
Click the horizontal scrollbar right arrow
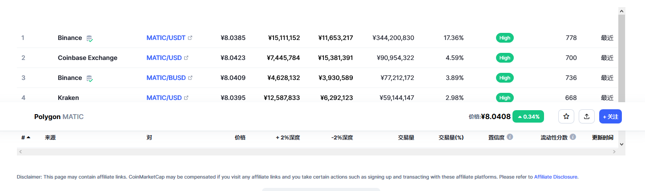click(x=614, y=151)
